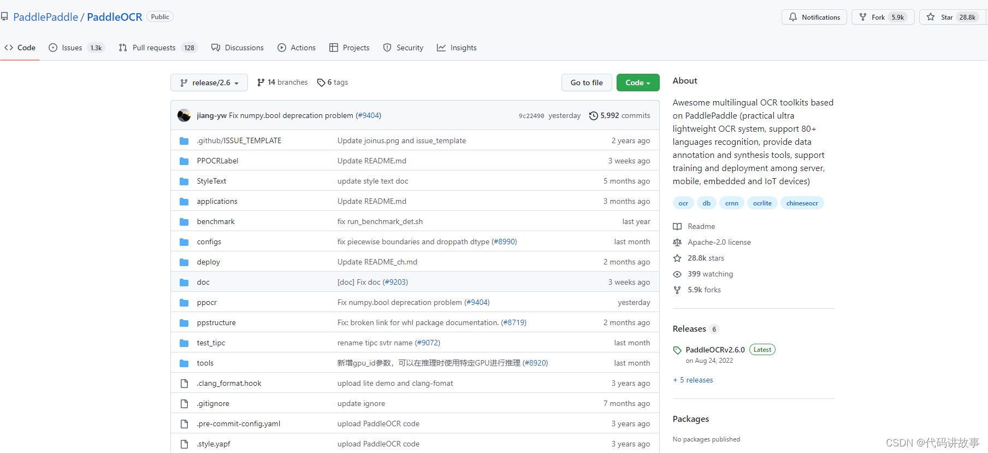
Task: Click the doc folder icon
Action: click(184, 283)
